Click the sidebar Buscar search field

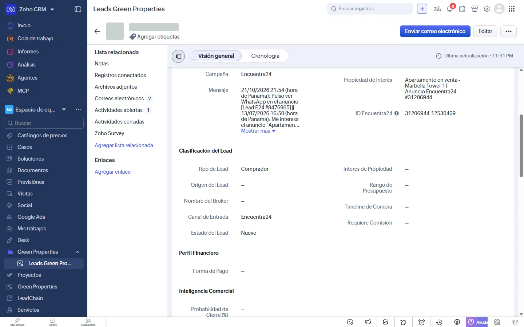point(44,123)
